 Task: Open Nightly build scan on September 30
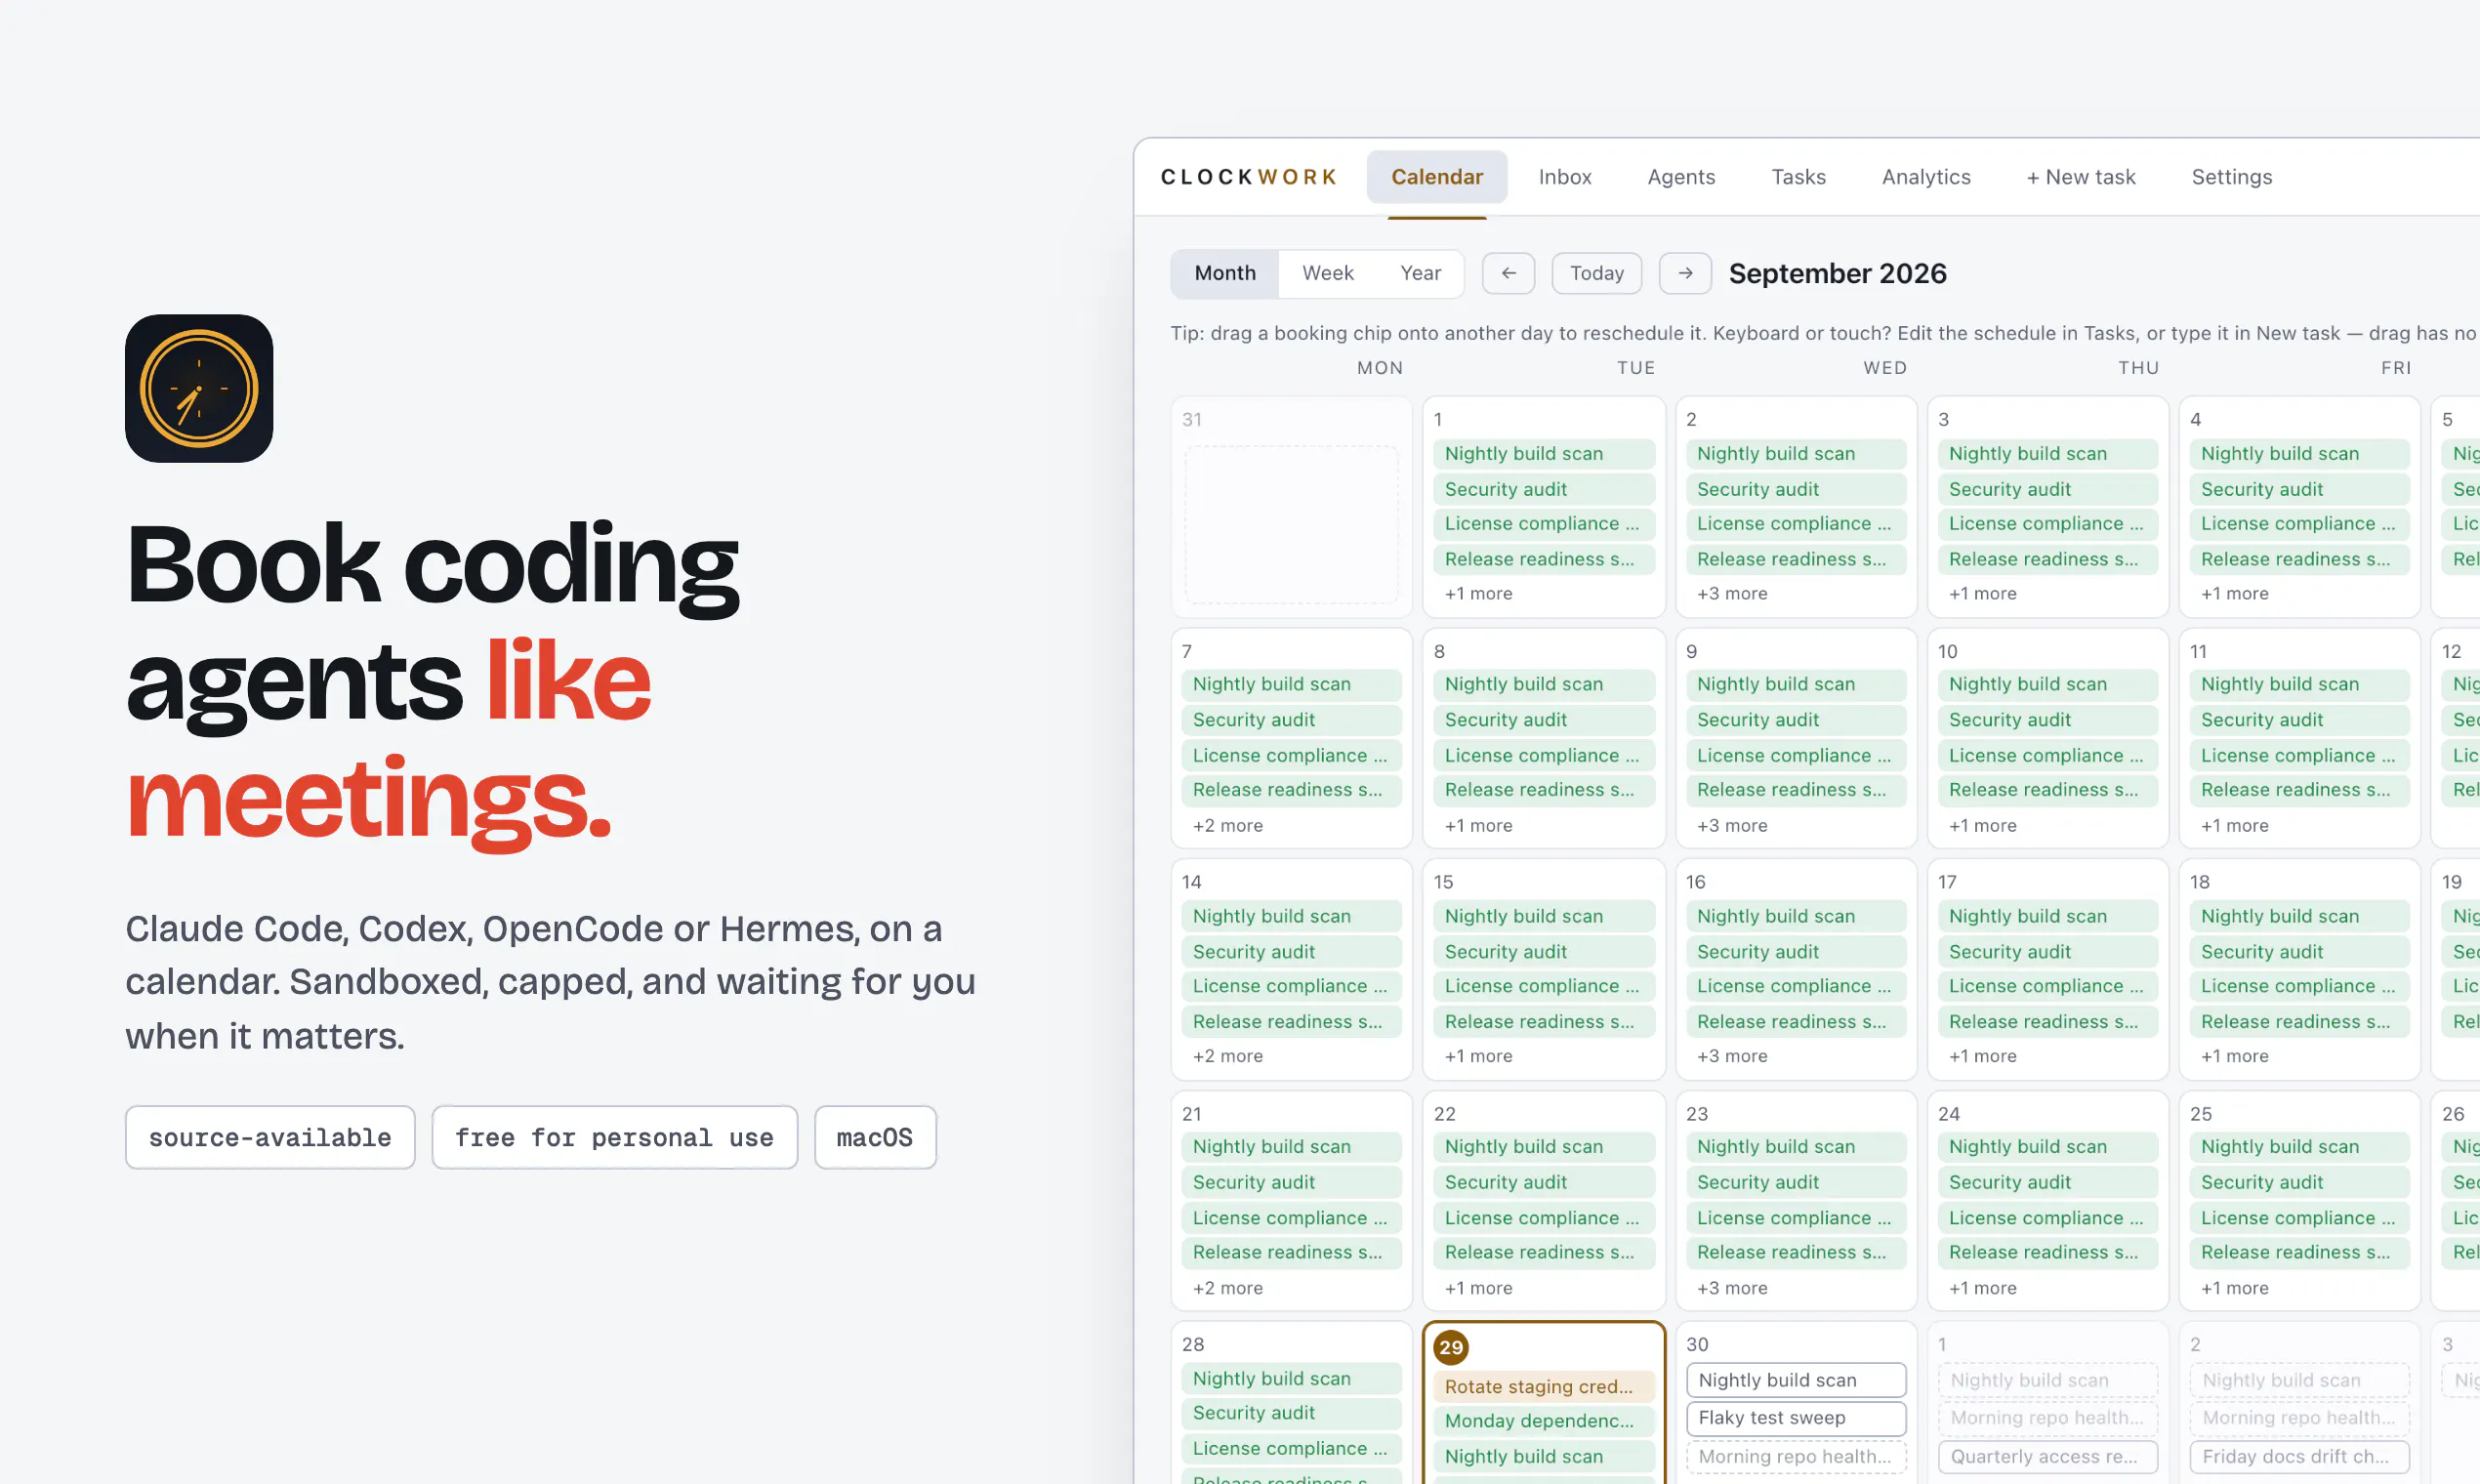pos(1796,1380)
